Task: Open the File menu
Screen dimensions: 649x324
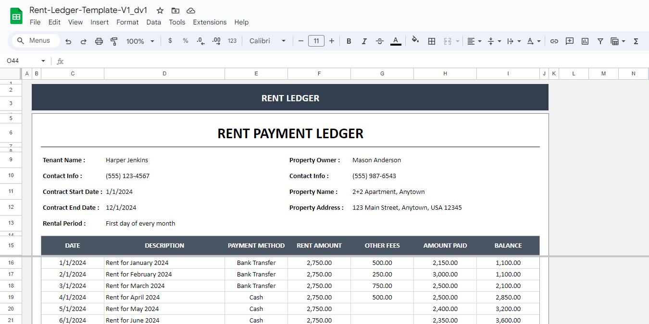Action: tap(35, 22)
